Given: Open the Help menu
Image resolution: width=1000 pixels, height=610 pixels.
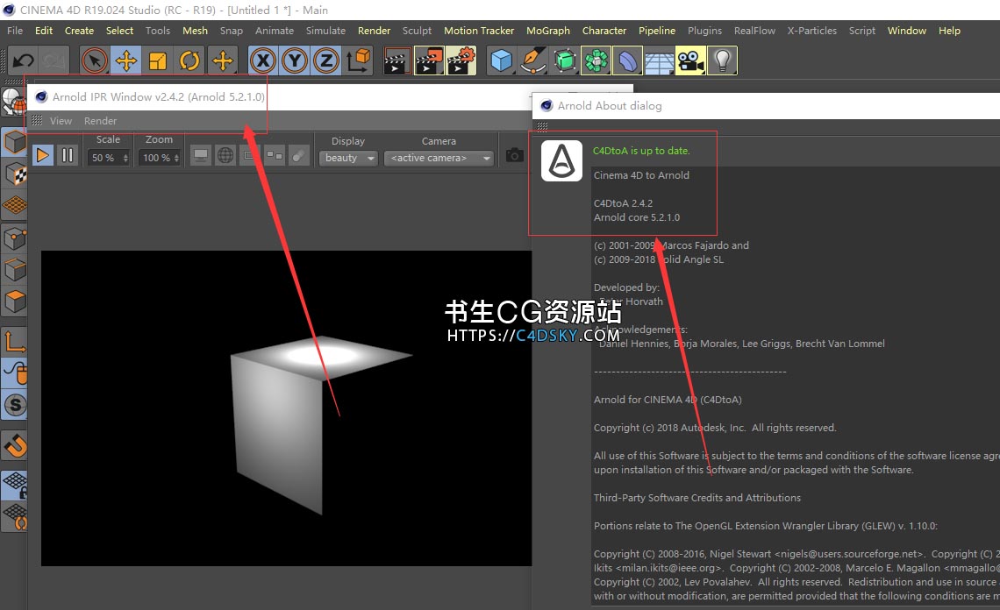Looking at the screenshot, I should pyautogui.click(x=949, y=31).
